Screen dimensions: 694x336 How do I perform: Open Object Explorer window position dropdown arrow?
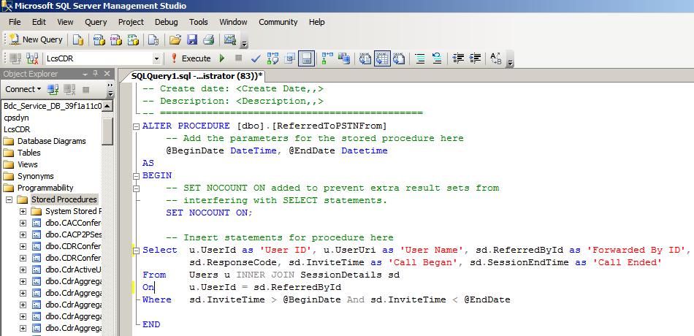coord(85,74)
